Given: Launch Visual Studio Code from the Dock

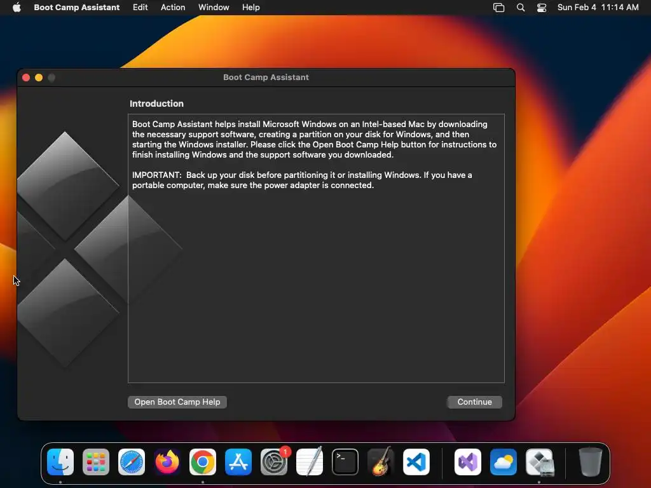Looking at the screenshot, I should pos(416,462).
